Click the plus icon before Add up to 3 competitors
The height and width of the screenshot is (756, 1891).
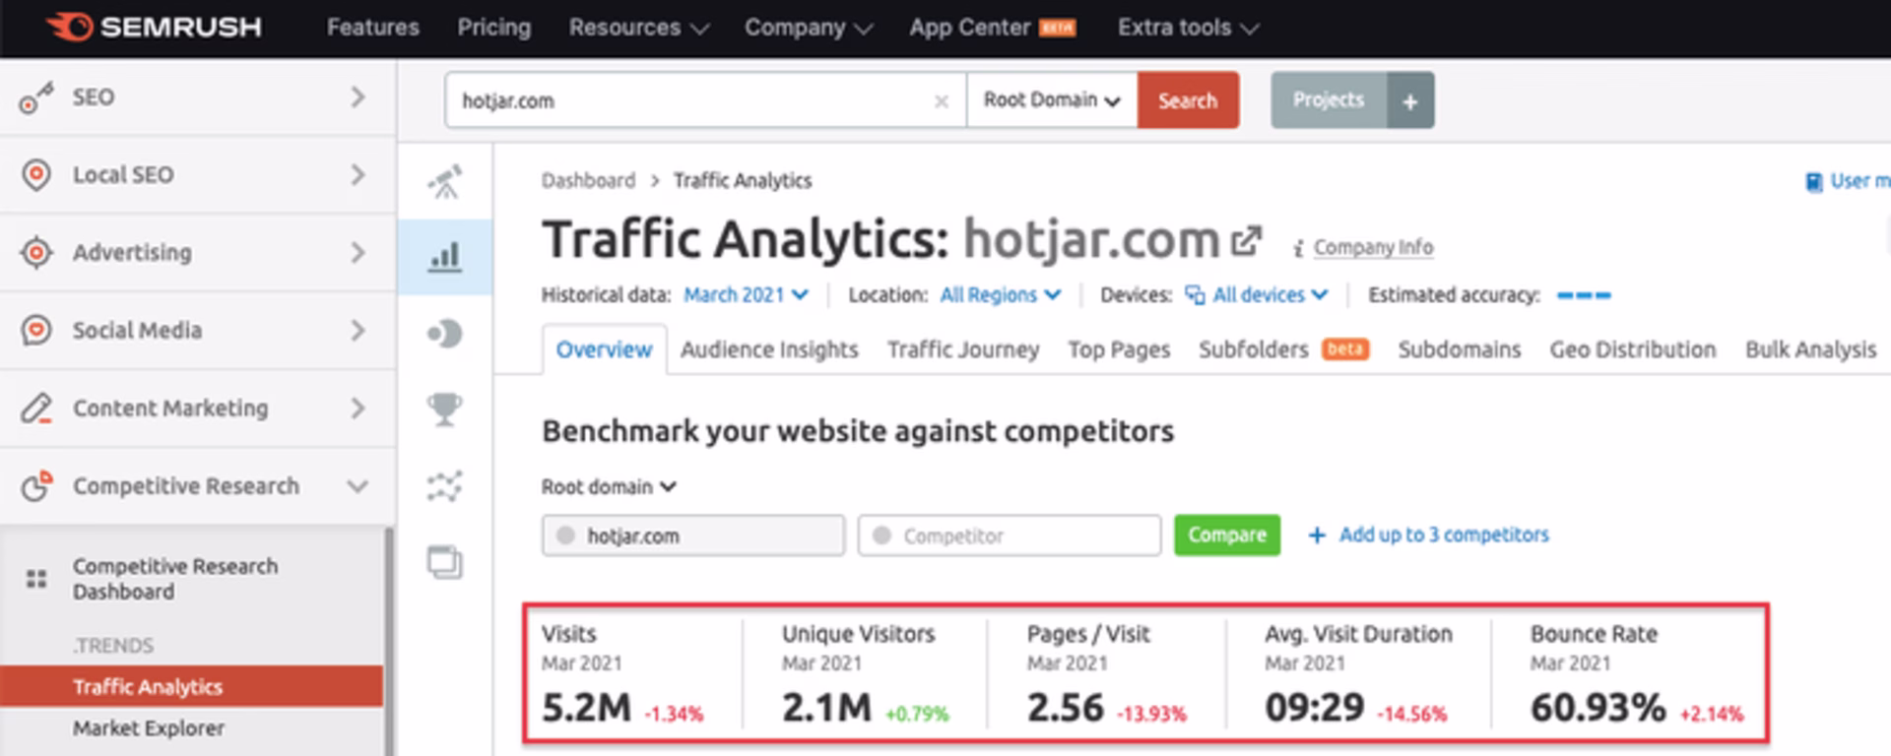pyautogui.click(x=1316, y=535)
